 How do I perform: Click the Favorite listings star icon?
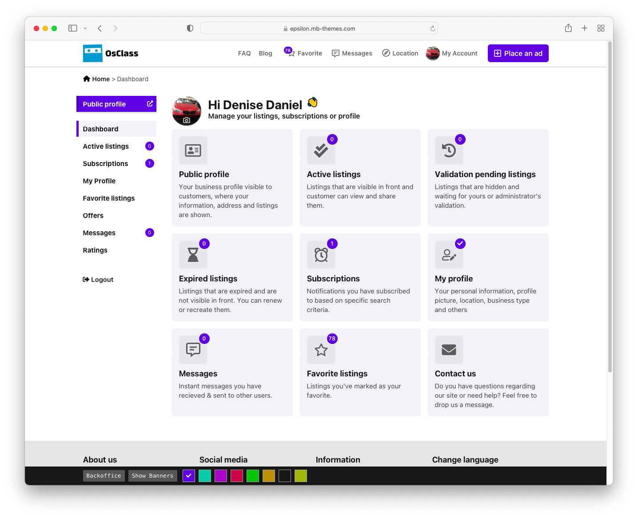point(321,350)
